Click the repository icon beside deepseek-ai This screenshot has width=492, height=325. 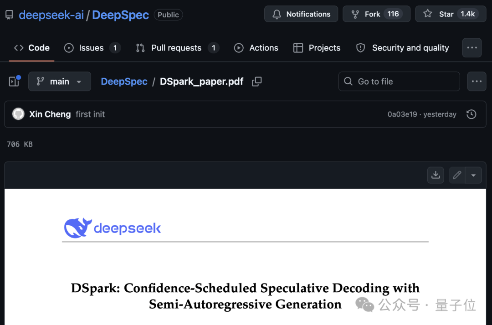(x=10, y=15)
